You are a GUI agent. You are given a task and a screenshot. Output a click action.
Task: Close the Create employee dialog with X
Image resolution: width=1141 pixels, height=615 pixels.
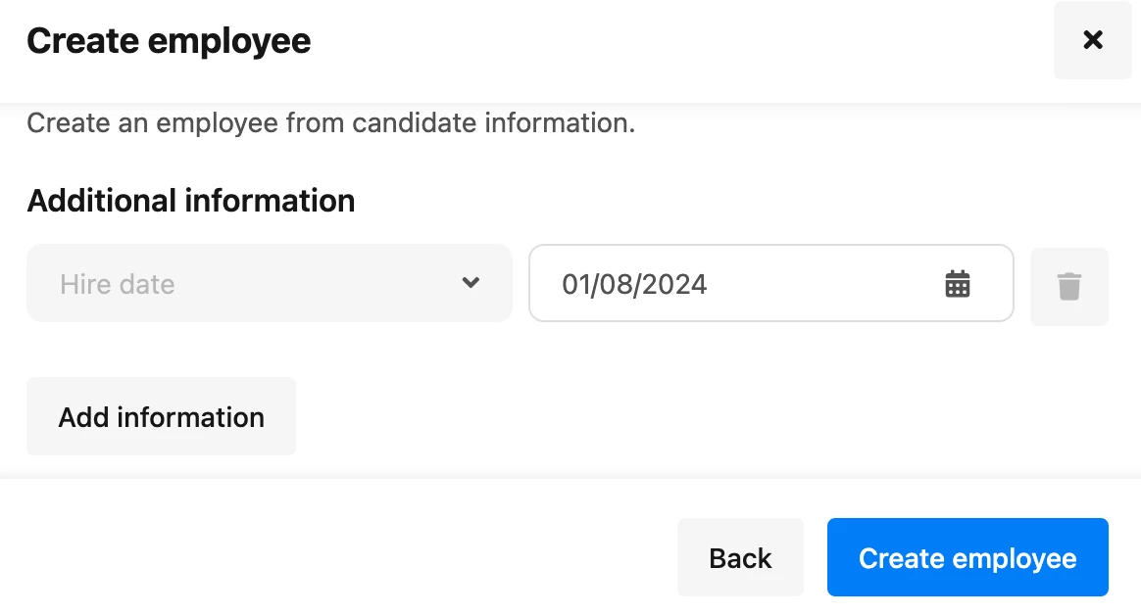pyautogui.click(x=1092, y=40)
